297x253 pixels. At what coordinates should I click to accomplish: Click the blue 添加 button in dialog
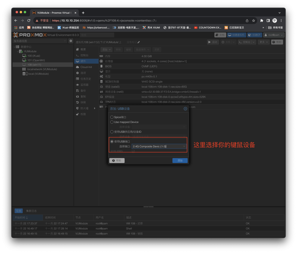(180, 160)
